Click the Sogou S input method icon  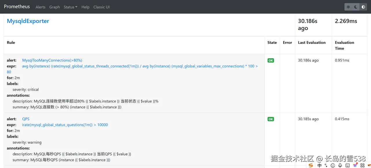point(311,165)
